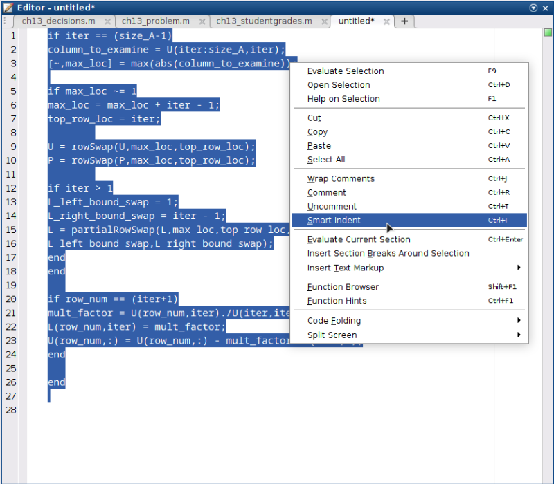Select the untitled* tab
554x484 pixels.
click(x=356, y=21)
